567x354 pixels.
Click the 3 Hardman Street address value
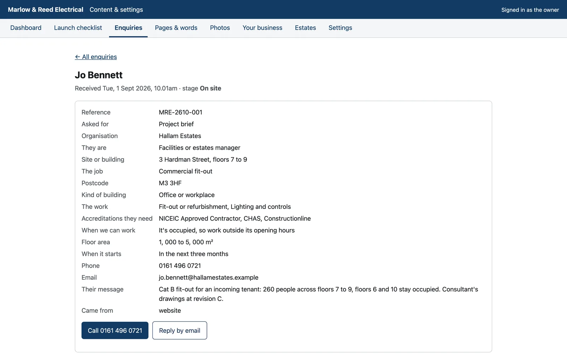(x=203, y=159)
